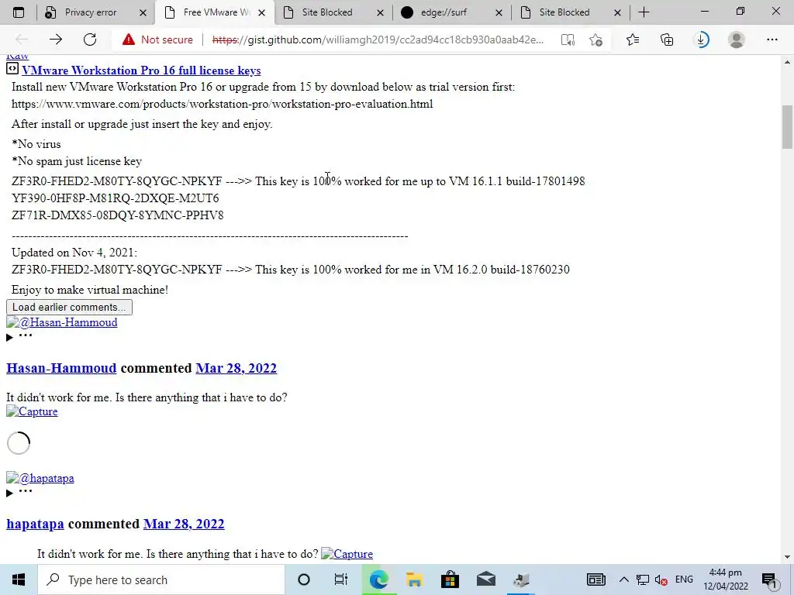The image size is (794, 595).
Task: Click the muted volume tray icon
Action: [661, 580]
